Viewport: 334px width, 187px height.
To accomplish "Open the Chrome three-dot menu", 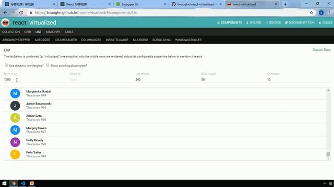I will [329, 12].
